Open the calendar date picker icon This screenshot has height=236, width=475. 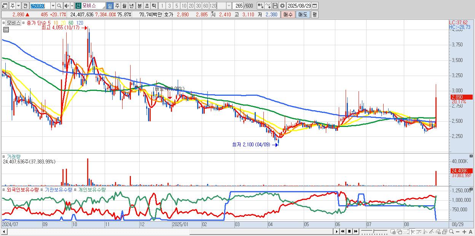click(x=314, y=6)
